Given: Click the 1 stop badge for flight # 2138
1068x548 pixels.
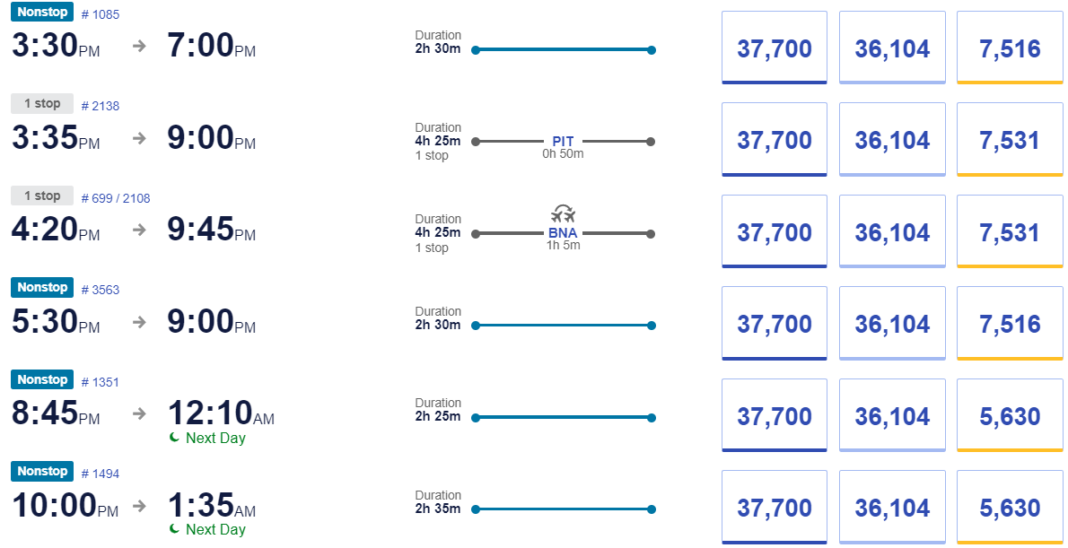Looking at the screenshot, I should [x=42, y=103].
